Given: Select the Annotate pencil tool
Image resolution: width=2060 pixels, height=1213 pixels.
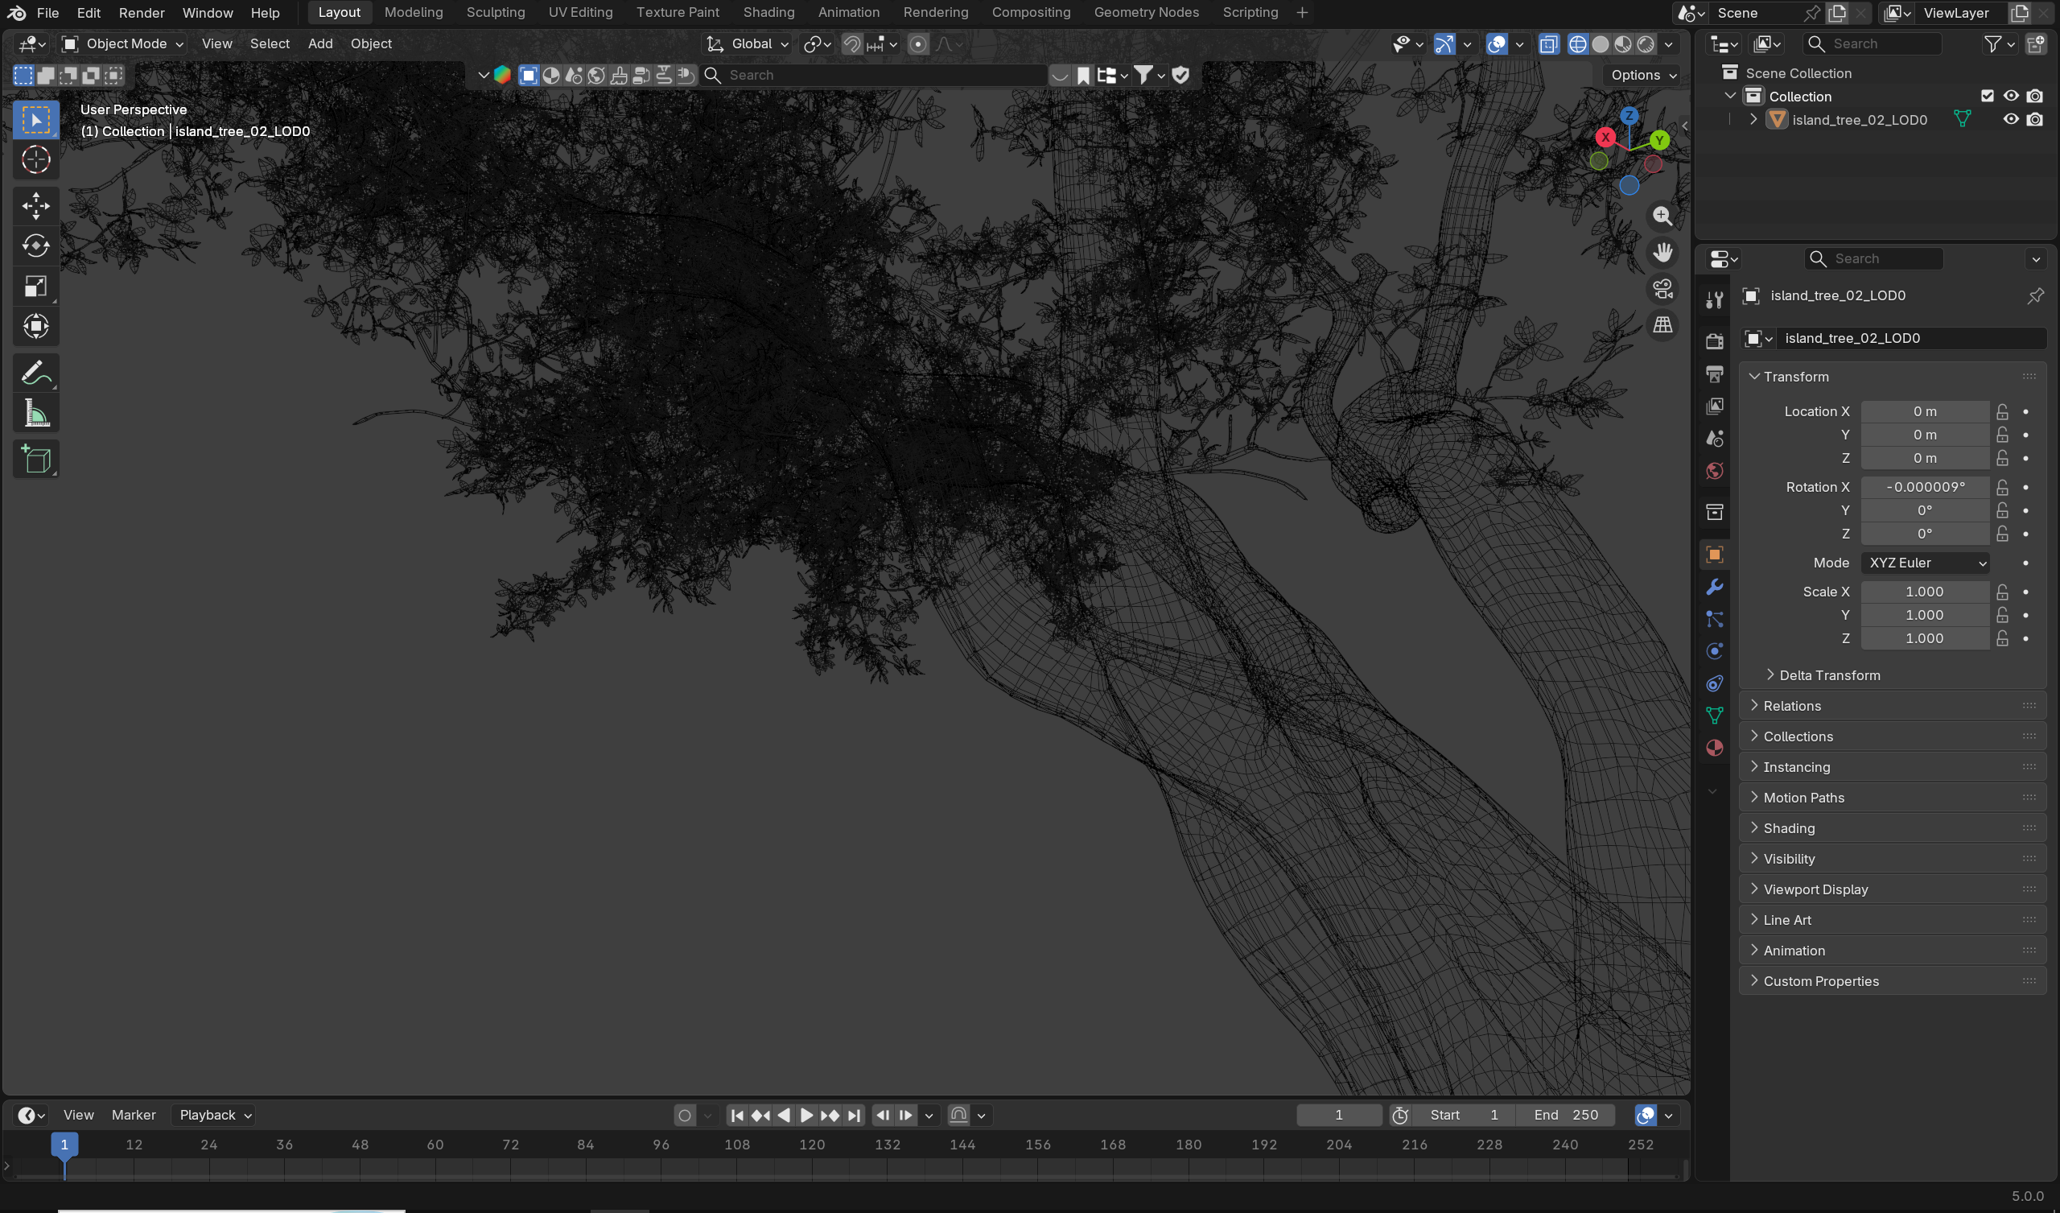Looking at the screenshot, I should pyautogui.click(x=36, y=373).
